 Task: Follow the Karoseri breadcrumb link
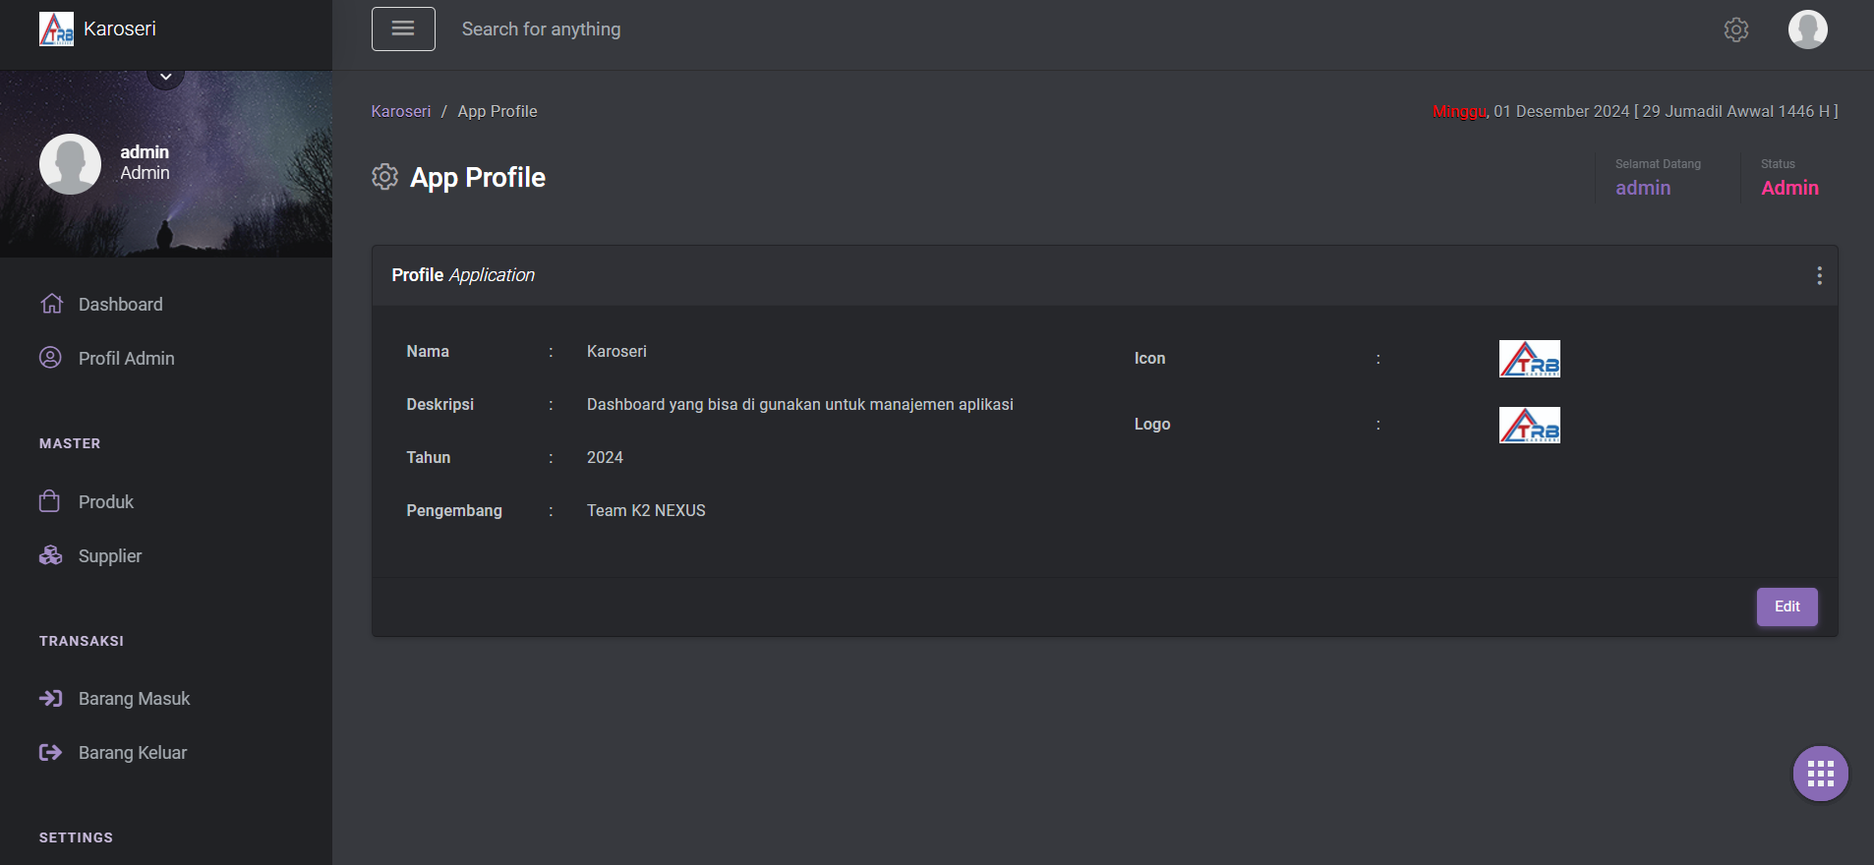(x=400, y=111)
